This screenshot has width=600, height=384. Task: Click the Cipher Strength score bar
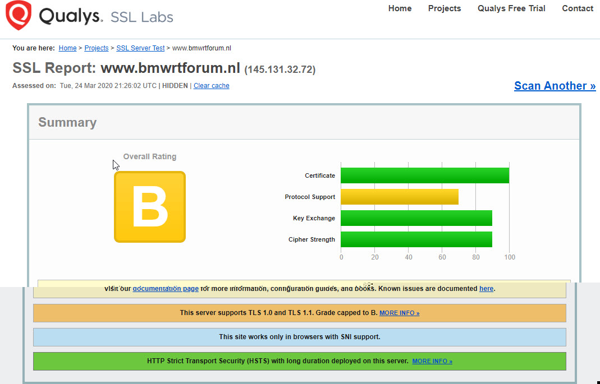416,239
